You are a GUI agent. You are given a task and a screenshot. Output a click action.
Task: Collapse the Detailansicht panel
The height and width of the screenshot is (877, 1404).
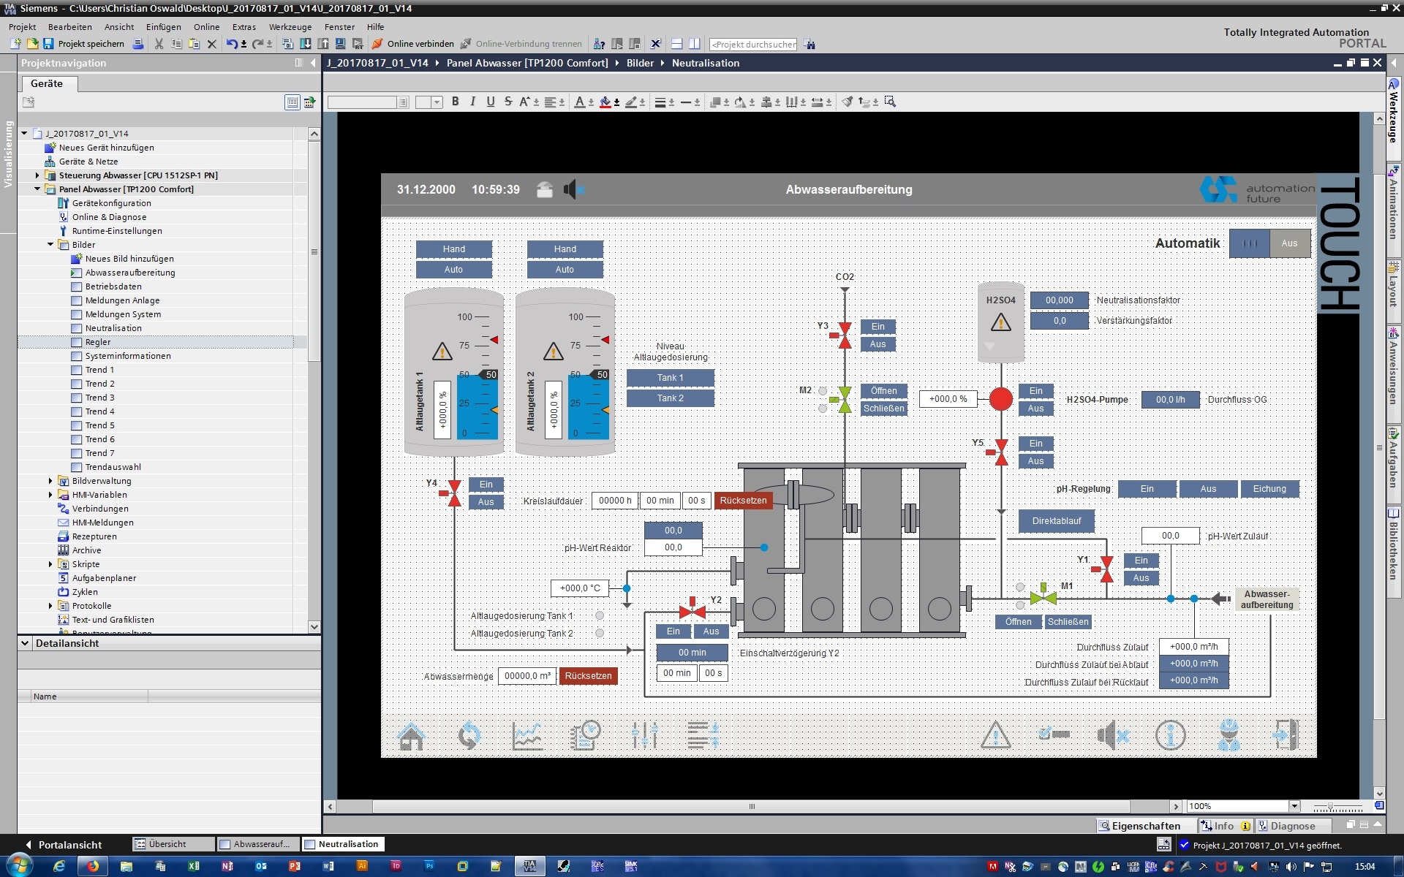tap(25, 643)
